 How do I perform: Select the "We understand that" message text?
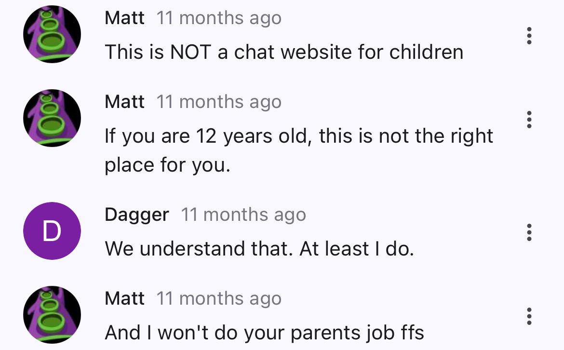pyautogui.click(x=259, y=249)
